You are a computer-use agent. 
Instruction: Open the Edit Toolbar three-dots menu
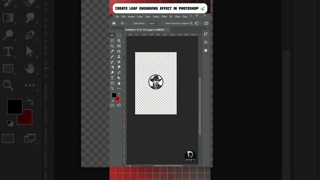click(119, 88)
